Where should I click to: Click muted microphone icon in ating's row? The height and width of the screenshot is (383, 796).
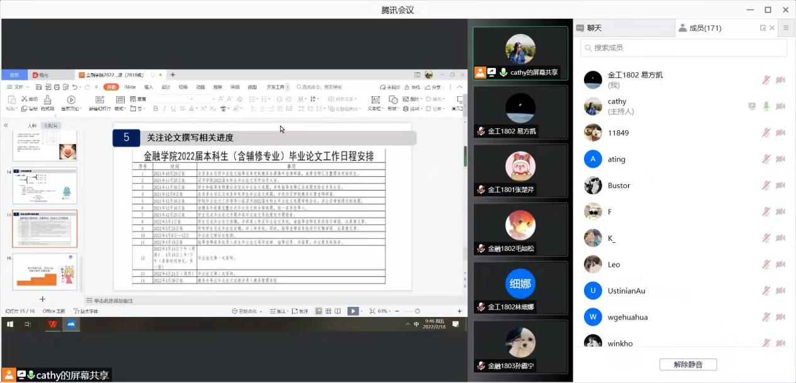pos(766,159)
